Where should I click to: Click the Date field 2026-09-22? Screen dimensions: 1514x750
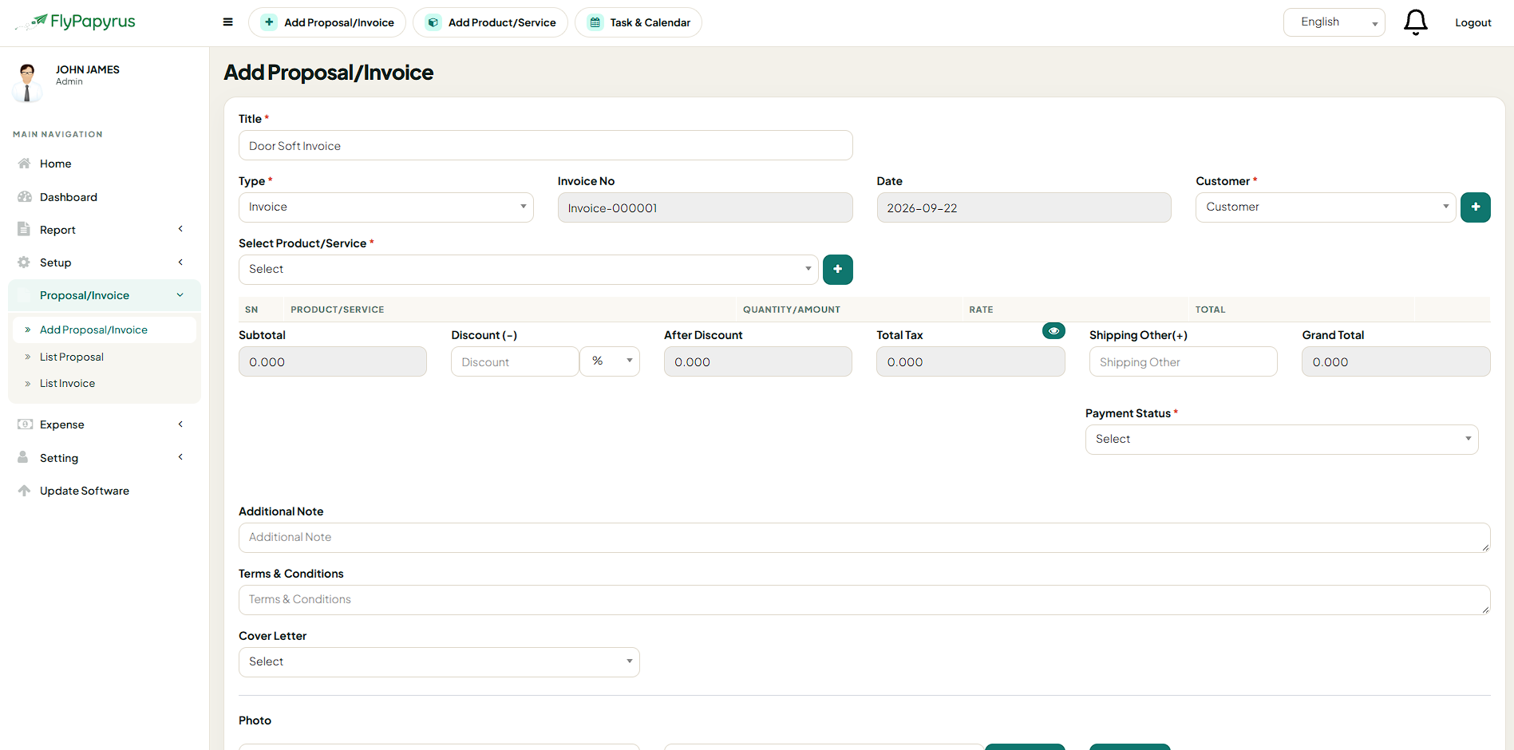[1024, 207]
